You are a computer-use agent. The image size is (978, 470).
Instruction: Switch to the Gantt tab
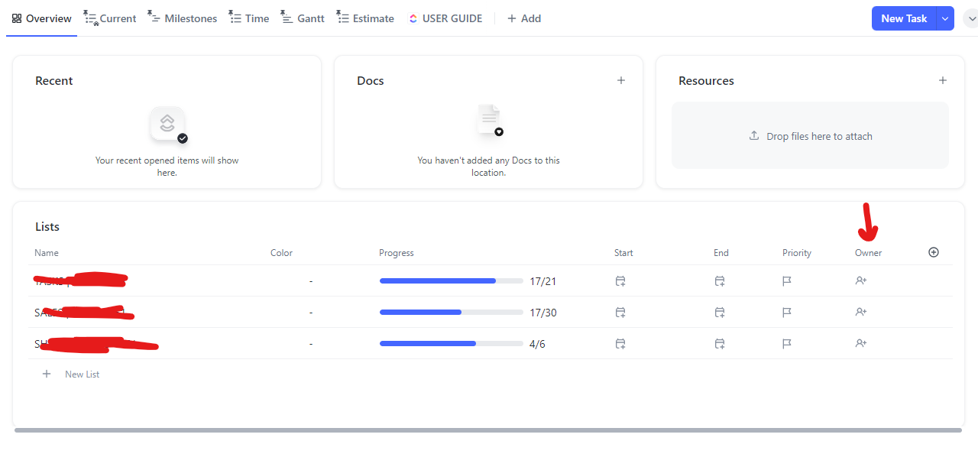tap(303, 18)
